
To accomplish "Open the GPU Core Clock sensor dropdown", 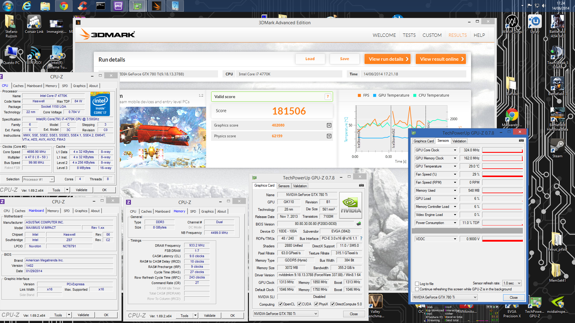I will point(455,150).
